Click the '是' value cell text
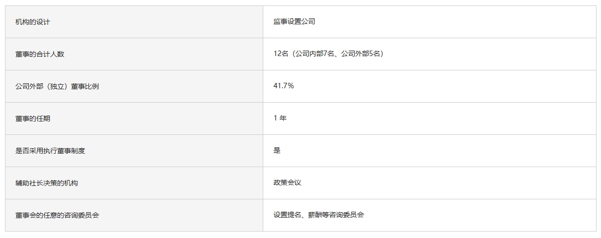The image size is (601, 238). tap(277, 150)
